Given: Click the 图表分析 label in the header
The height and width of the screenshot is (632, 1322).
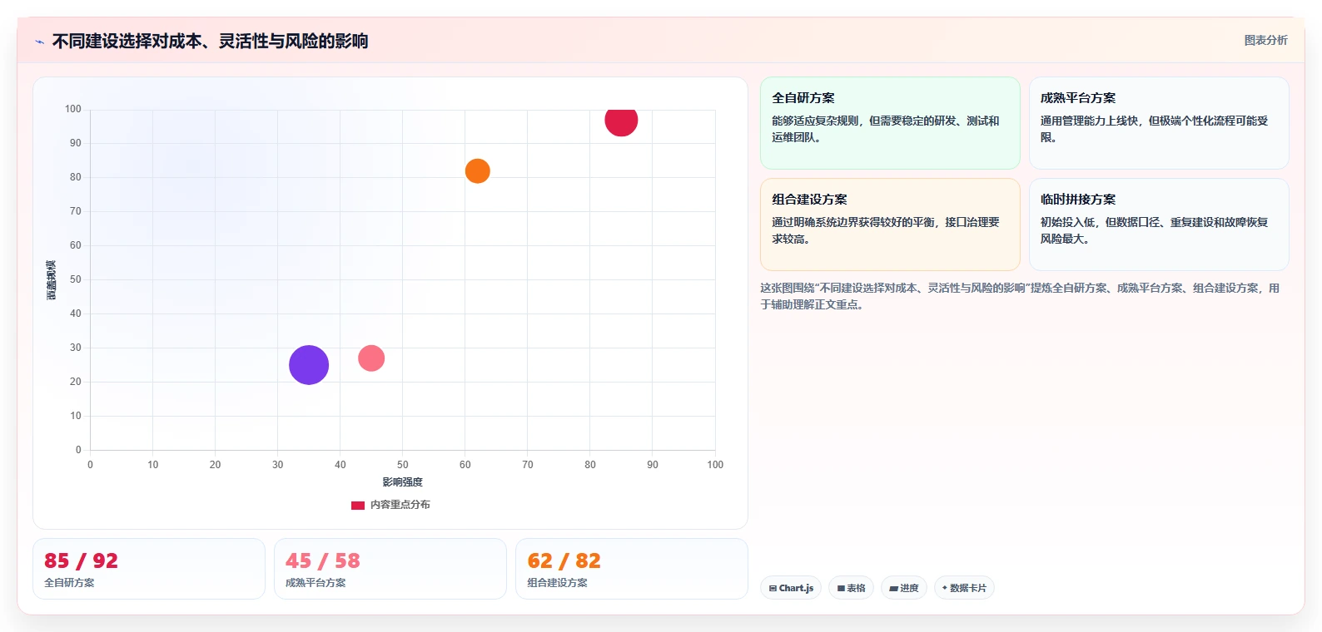Looking at the screenshot, I should pyautogui.click(x=1265, y=40).
